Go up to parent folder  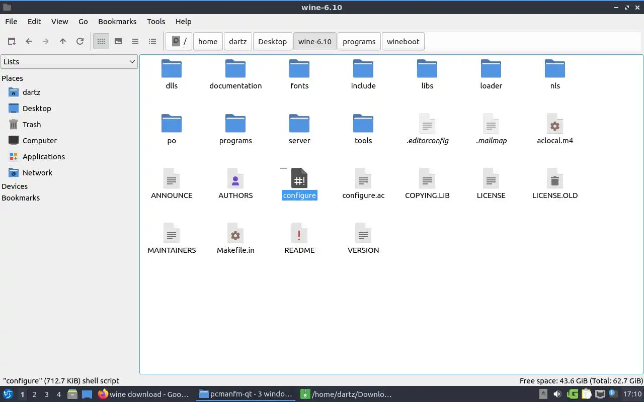pyautogui.click(x=63, y=42)
